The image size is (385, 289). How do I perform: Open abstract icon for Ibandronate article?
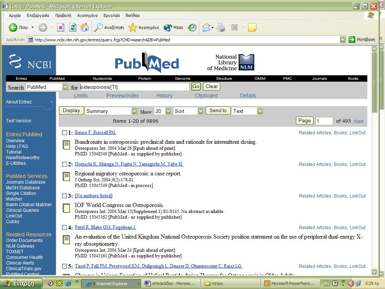click(x=66, y=145)
